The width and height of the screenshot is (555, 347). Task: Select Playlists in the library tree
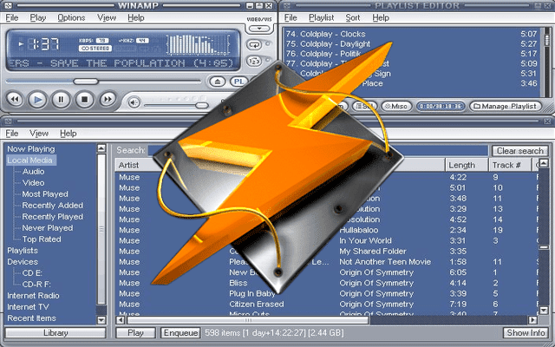coord(23,251)
